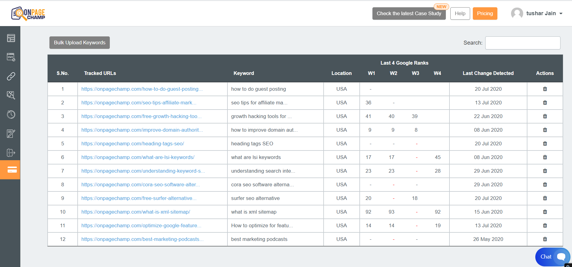Image resolution: width=572 pixels, height=267 pixels.
Task: Delete row 8 cora seo software
Action: pyautogui.click(x=545, y=184)
